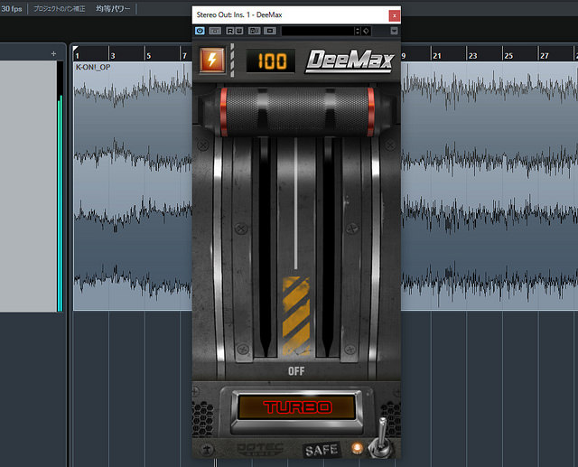Open the plugin preset name field
This screenshot has height=467, width=578.
pyautogui.click(x=317, y=31)
